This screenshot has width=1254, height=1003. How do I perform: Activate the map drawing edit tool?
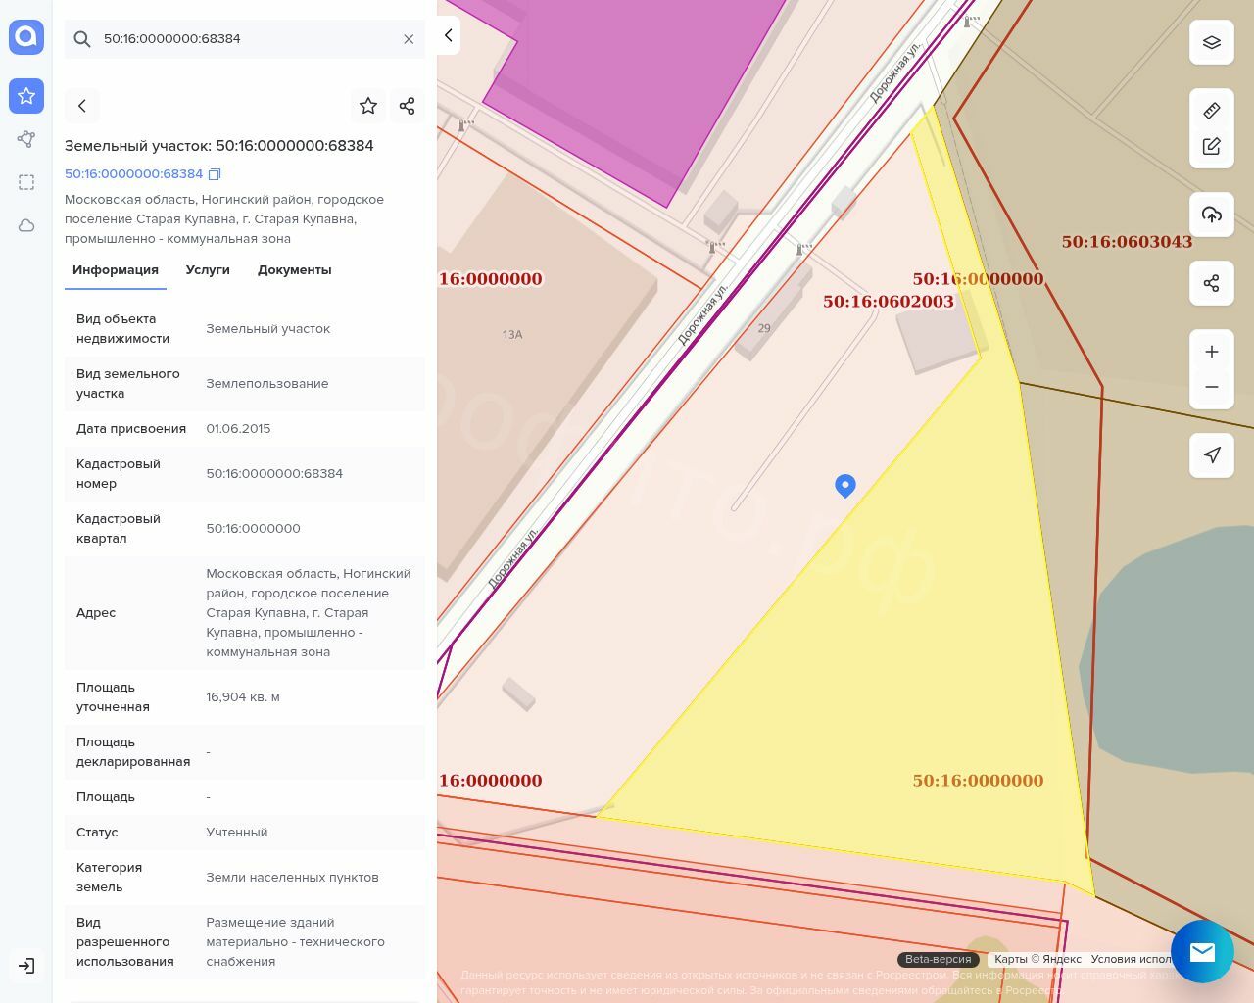point(1211,146)
